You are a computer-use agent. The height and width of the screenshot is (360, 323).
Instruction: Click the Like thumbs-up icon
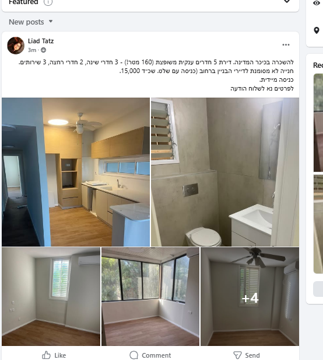(46, 355)
